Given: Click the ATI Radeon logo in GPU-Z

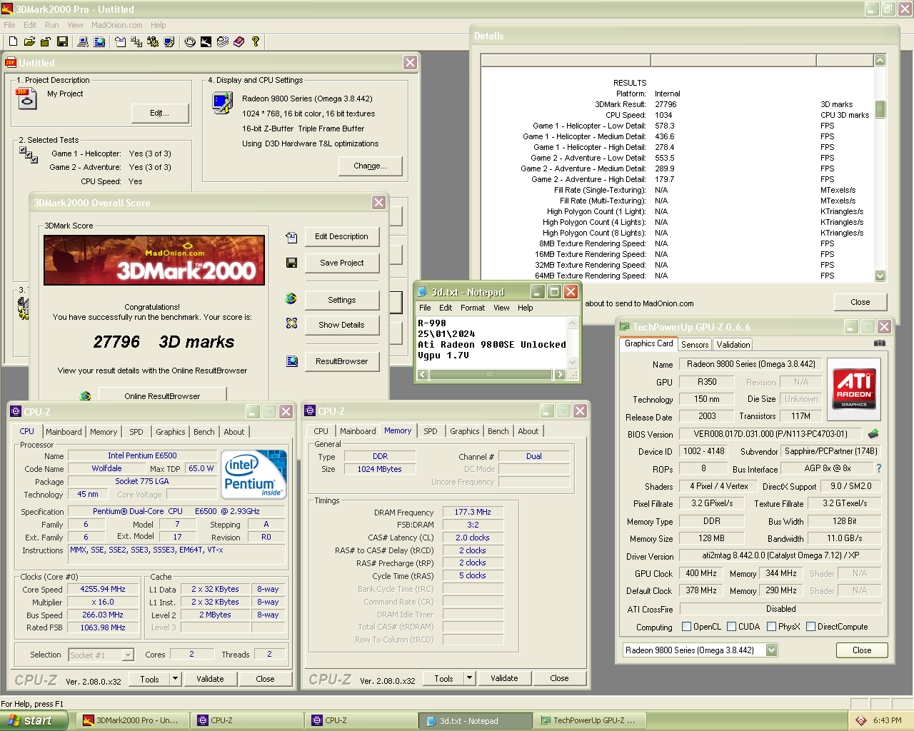Looking at the screenshot, I should (854, 390).
